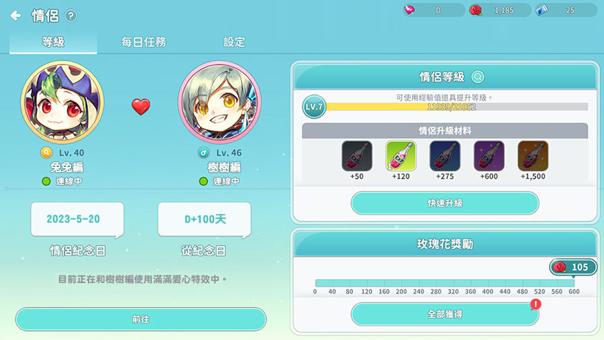Tap the blue ticket counter showing 25
This screenshot has width=604, height=340.
coord(566,11)
